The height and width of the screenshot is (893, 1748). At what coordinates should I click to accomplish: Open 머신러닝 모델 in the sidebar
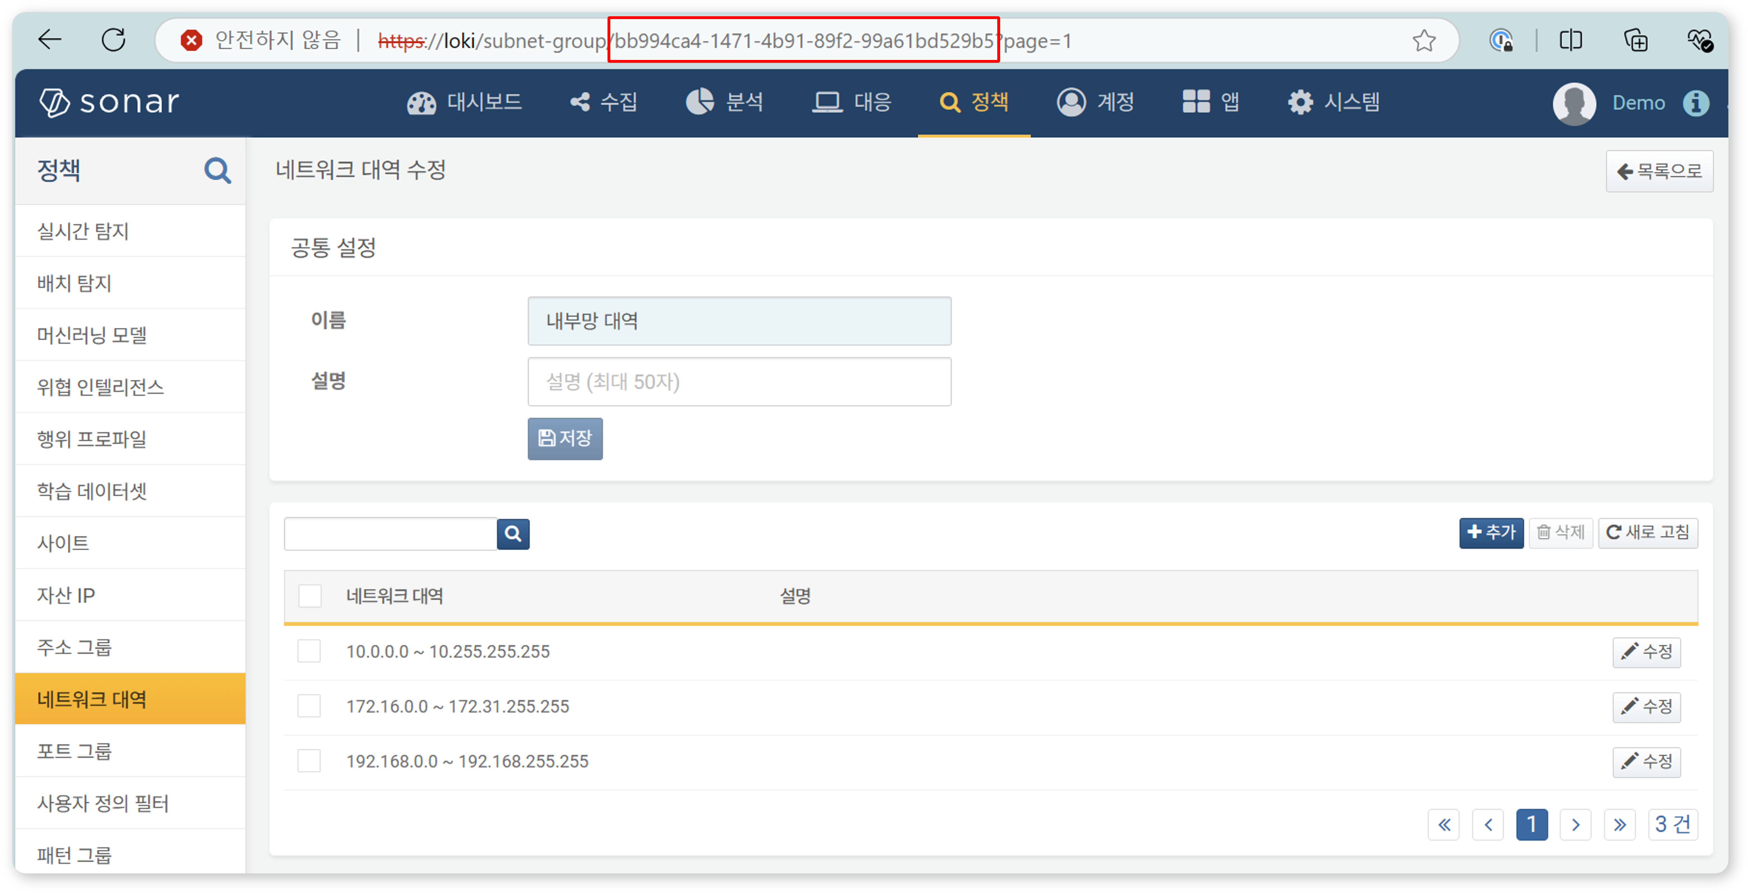(130, 335)
